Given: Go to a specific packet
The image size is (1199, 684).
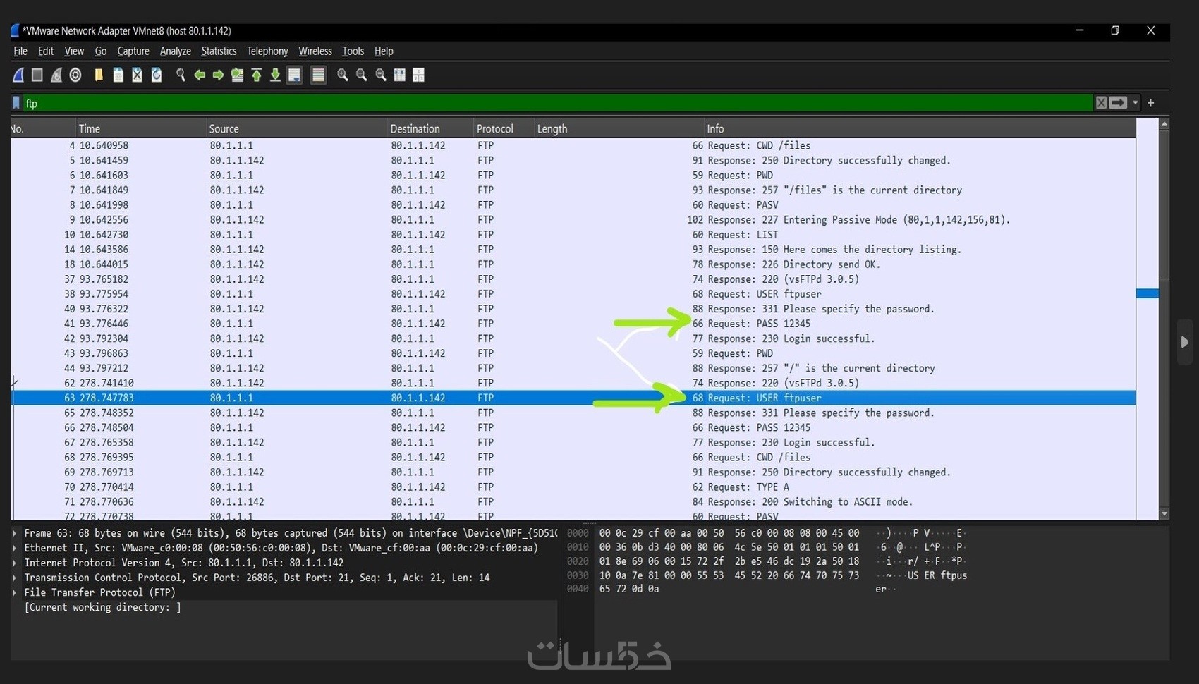Looking at the screenshot, I should tap(238, 75).
